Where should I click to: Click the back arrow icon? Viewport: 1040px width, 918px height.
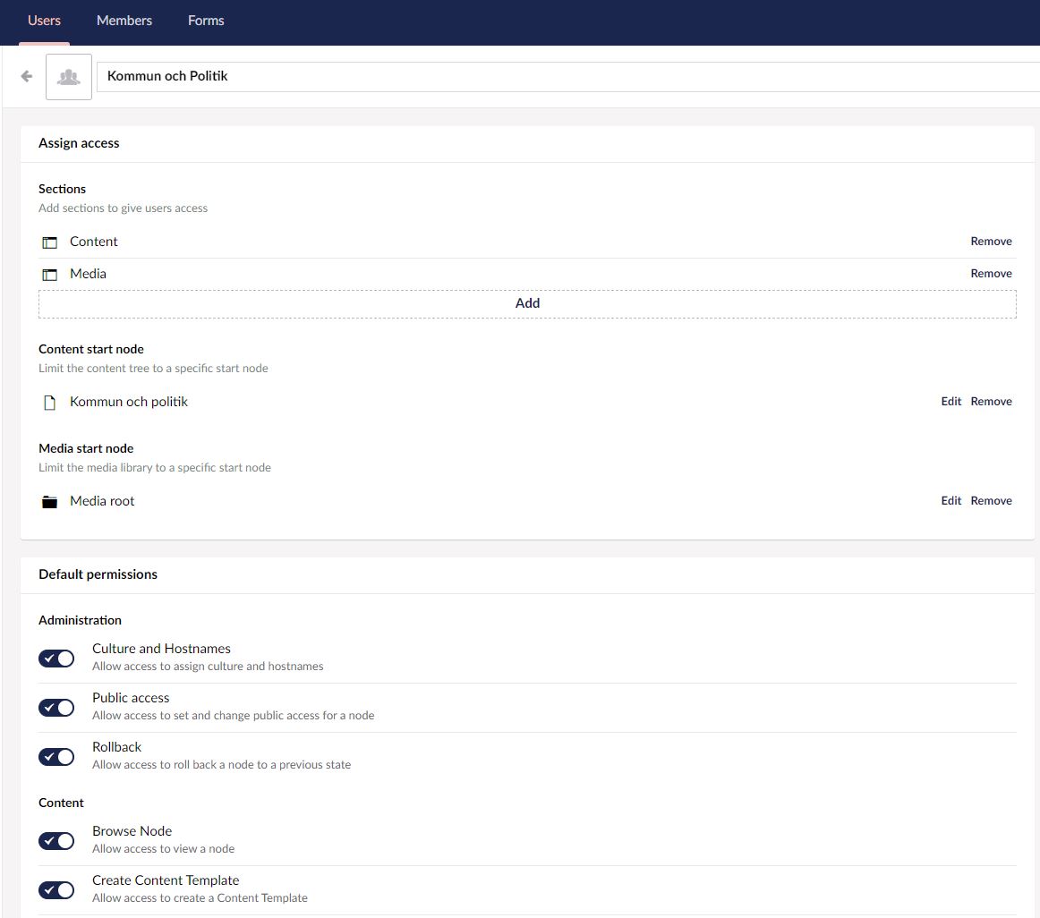[26, 75]
